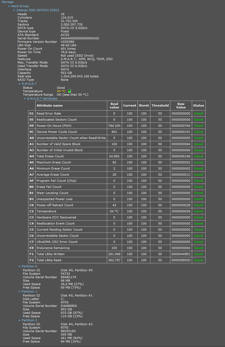Click the Disk Letter C: value
This screenshot has width=225, height=347.
[63, 299]
